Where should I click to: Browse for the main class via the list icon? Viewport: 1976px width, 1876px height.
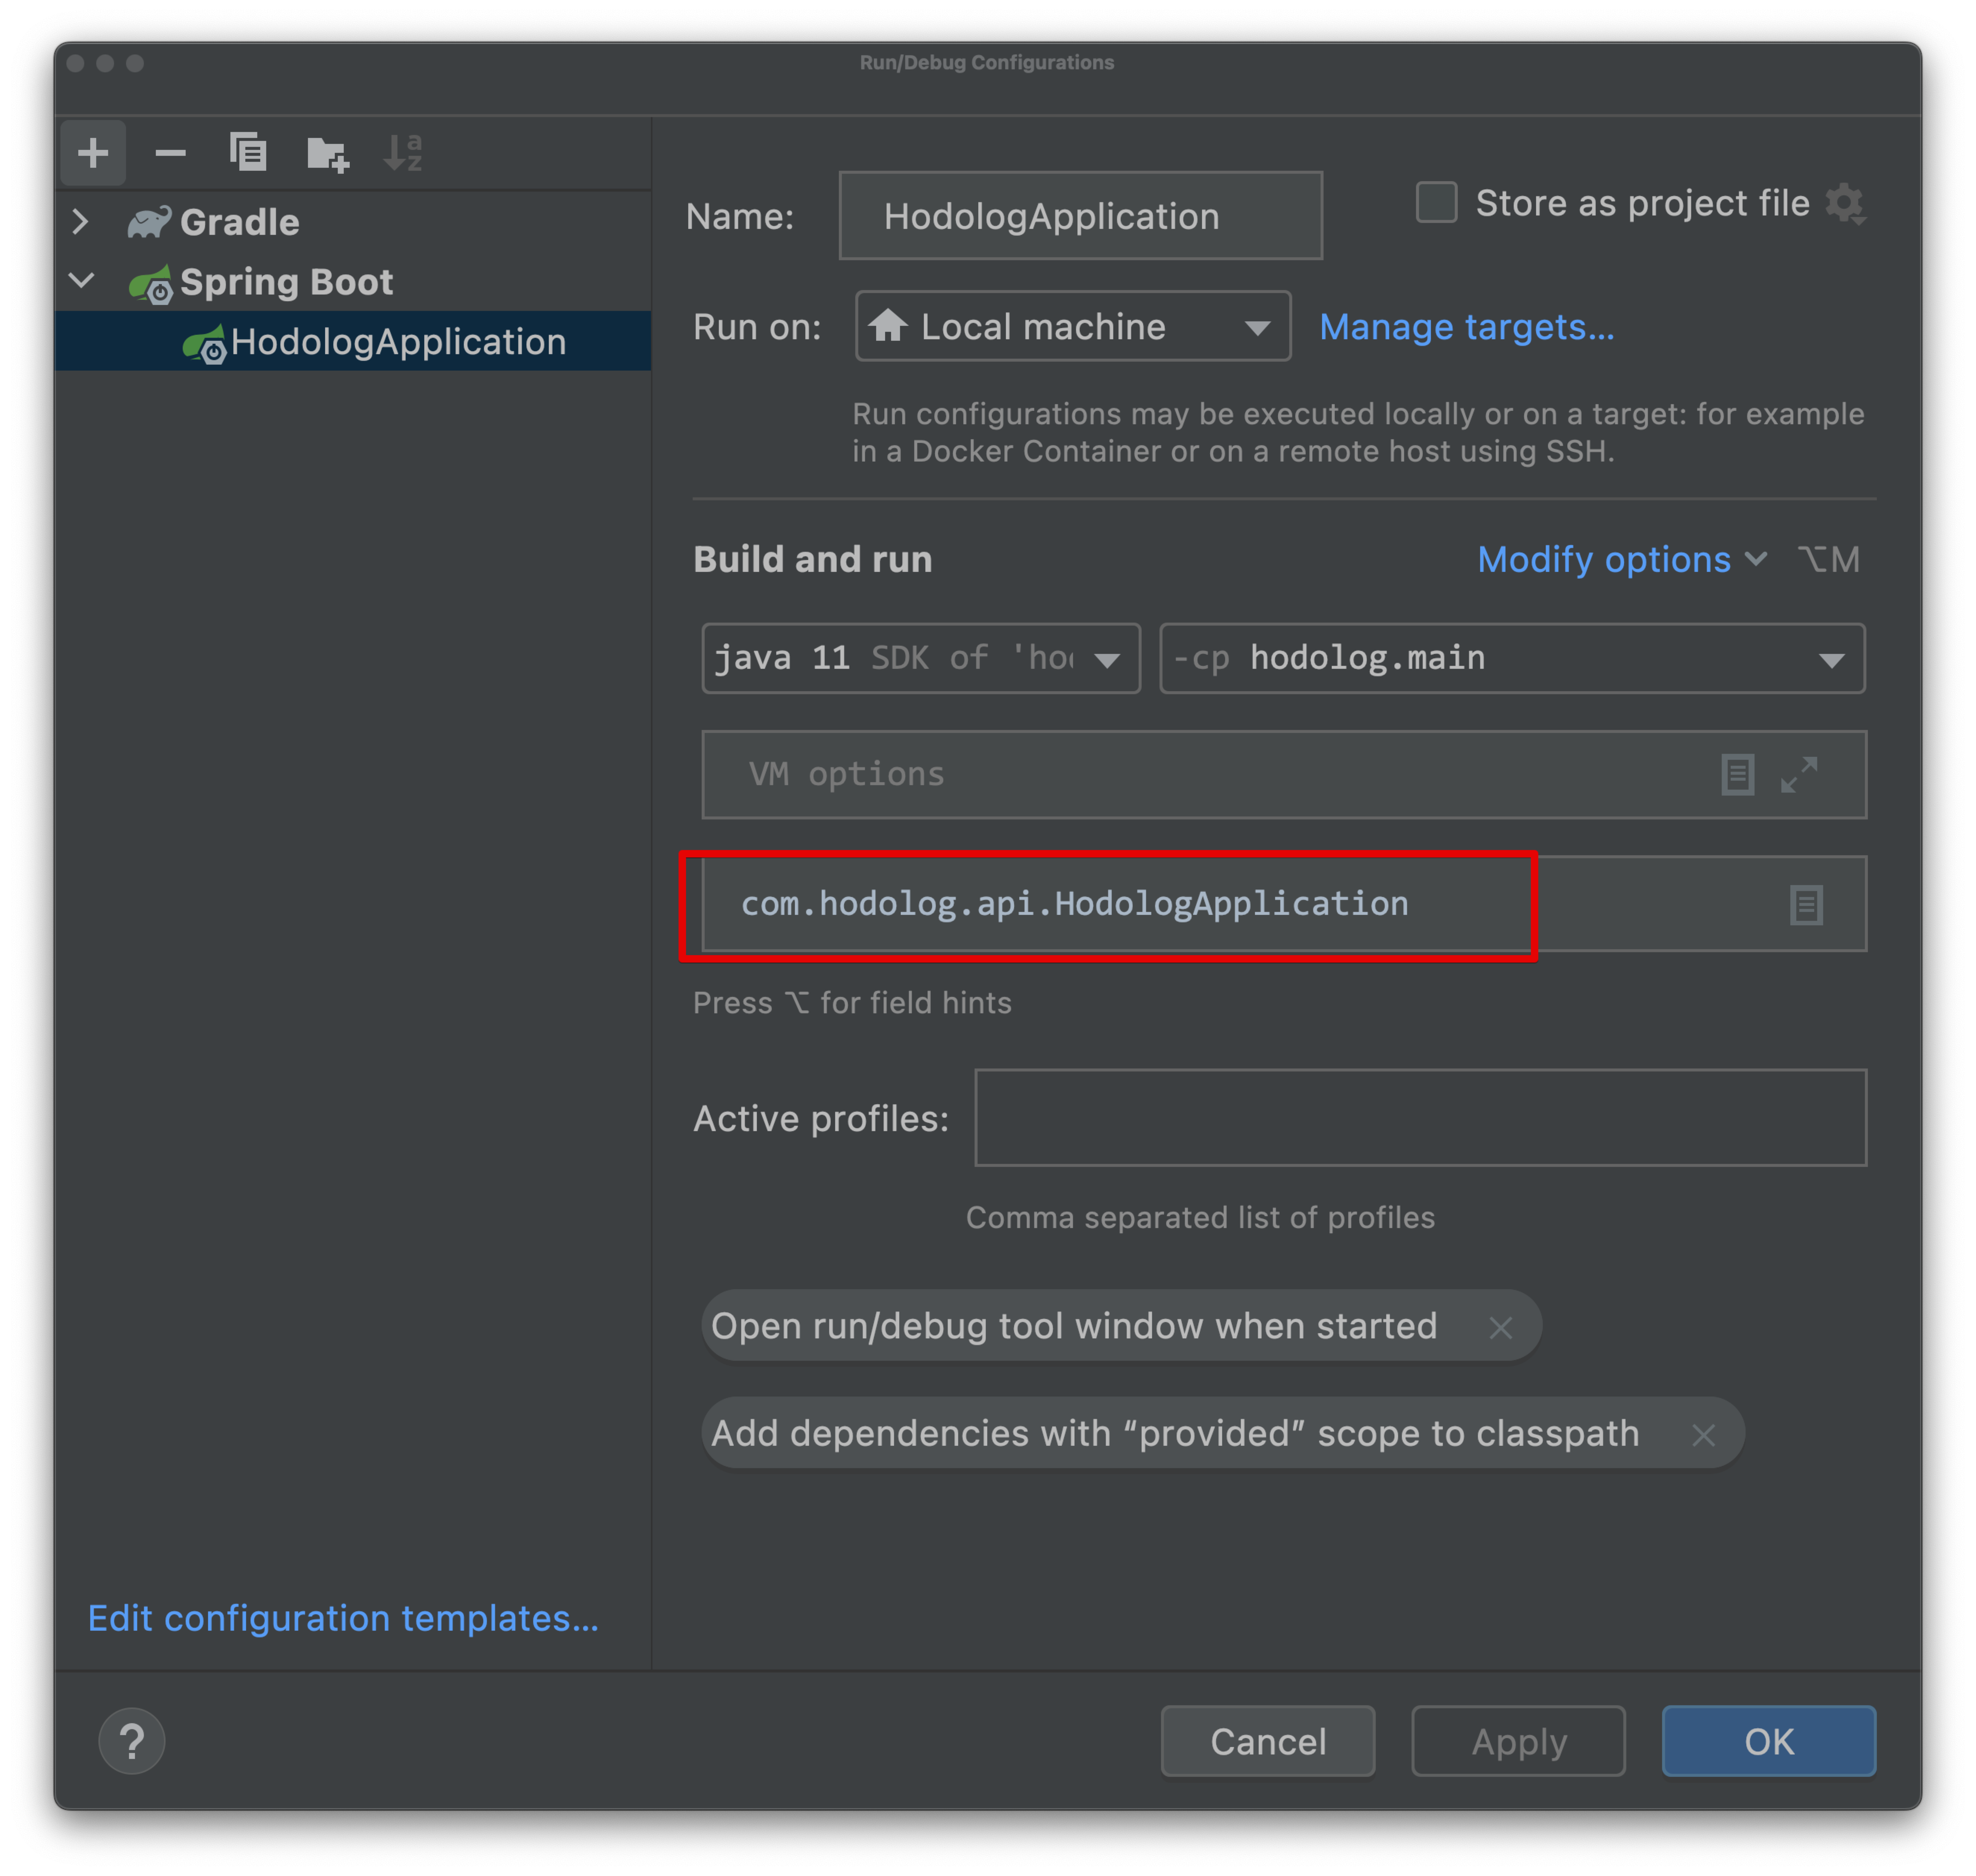click(x=1806, y=905)
